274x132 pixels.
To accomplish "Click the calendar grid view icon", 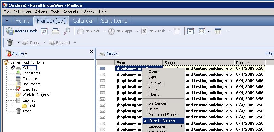I will [x=218, y=31].
